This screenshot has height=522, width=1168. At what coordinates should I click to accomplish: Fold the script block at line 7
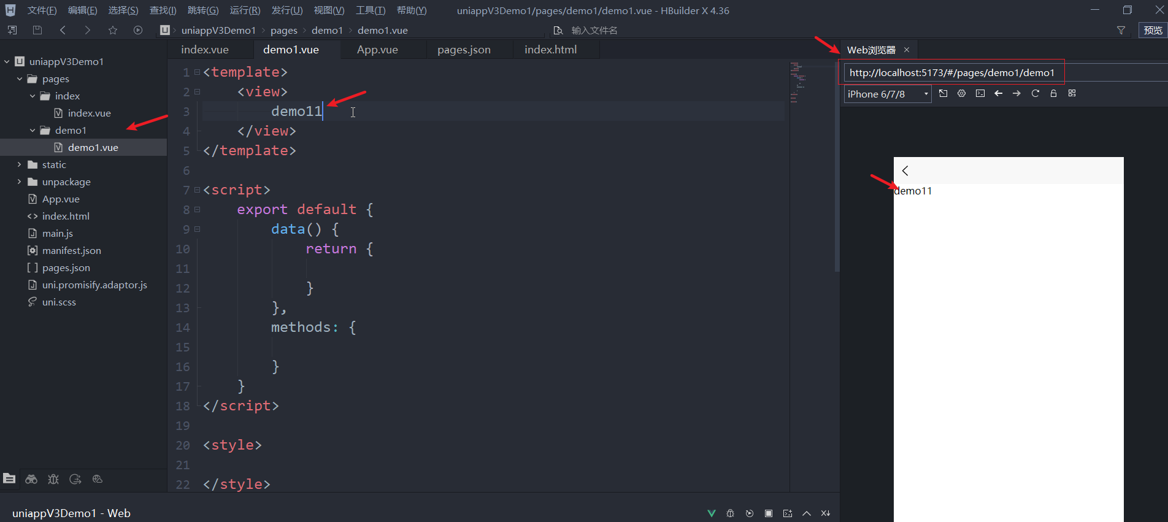[x=197, y=190]
